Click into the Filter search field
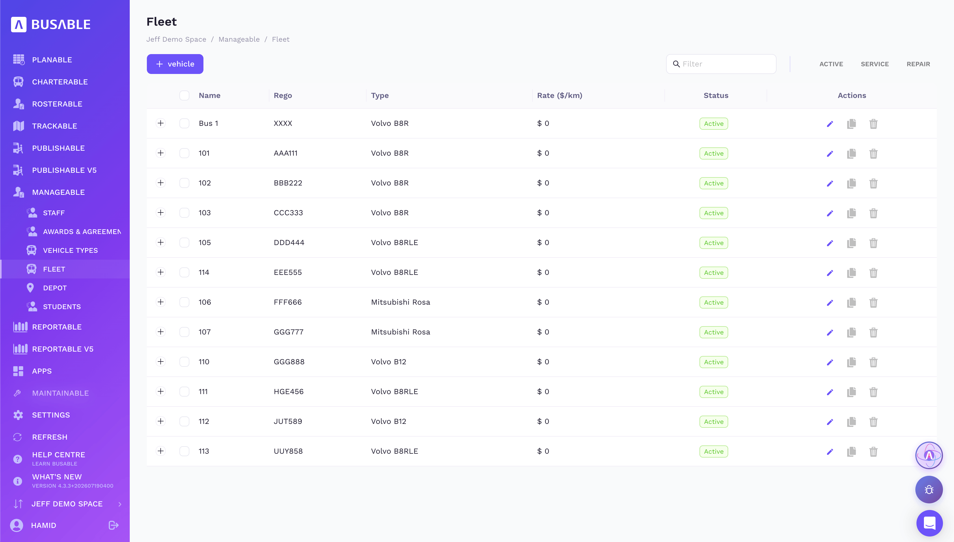 point(721,64)
